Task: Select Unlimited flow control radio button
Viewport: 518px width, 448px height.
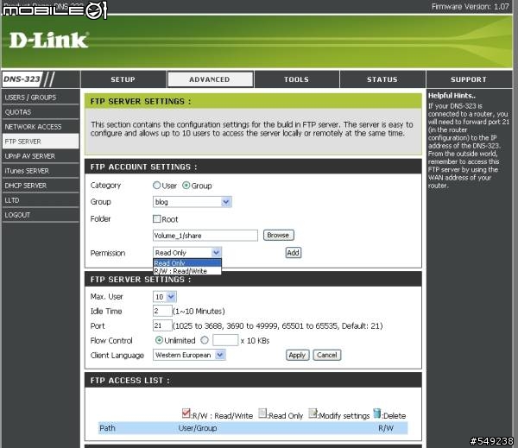Action: [159, 340]
